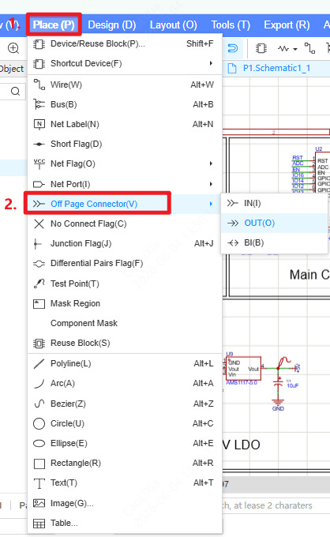Choose Device/Reuse Block(P)... entry
Image resolution: width=330 pixels, height=537 pixels.
coord(125,44)
